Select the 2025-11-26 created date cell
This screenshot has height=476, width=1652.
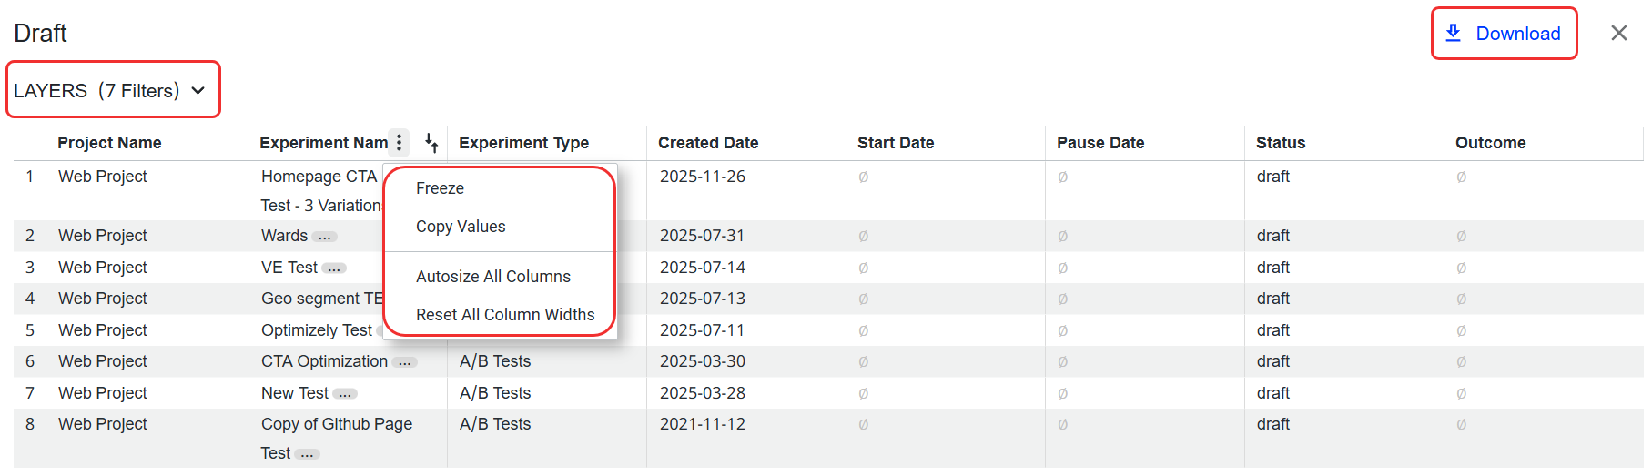coord(702,177)
